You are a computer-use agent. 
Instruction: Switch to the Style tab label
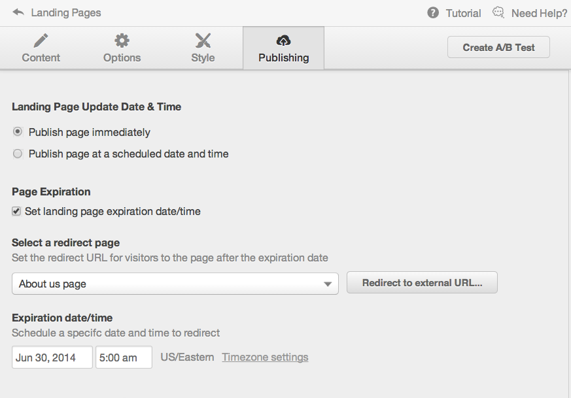click(x=203, y=58)
